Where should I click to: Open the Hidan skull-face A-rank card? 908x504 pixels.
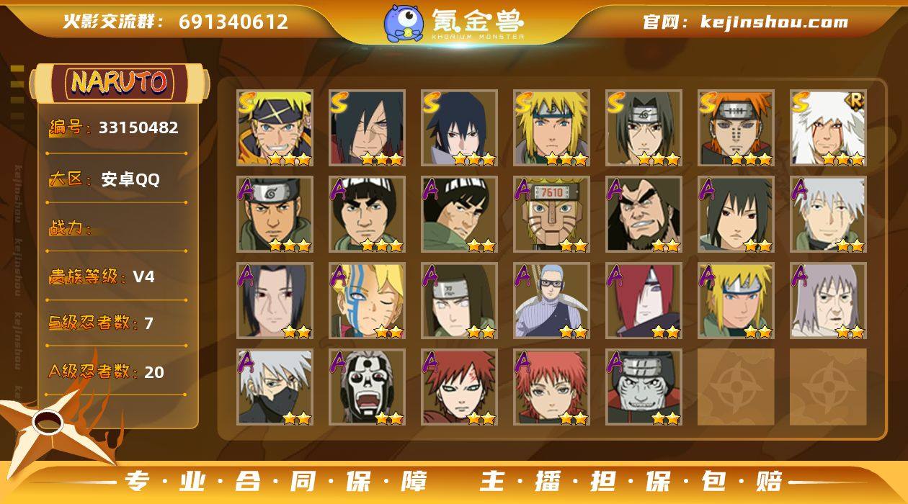pos(368,387)
